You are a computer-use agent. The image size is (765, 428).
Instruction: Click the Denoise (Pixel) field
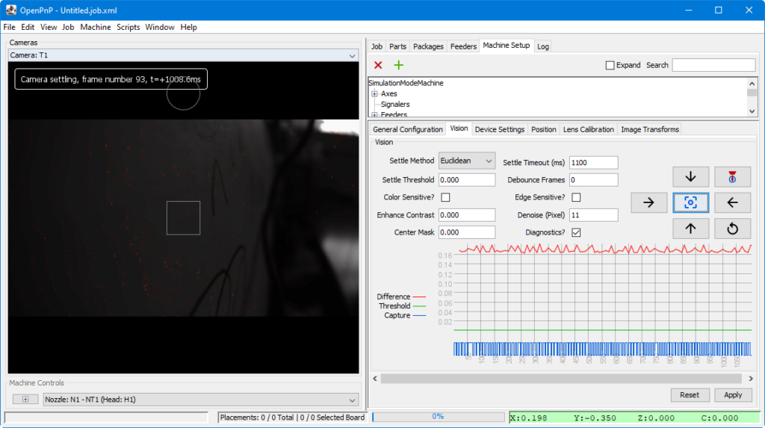[x=593, y=214]
